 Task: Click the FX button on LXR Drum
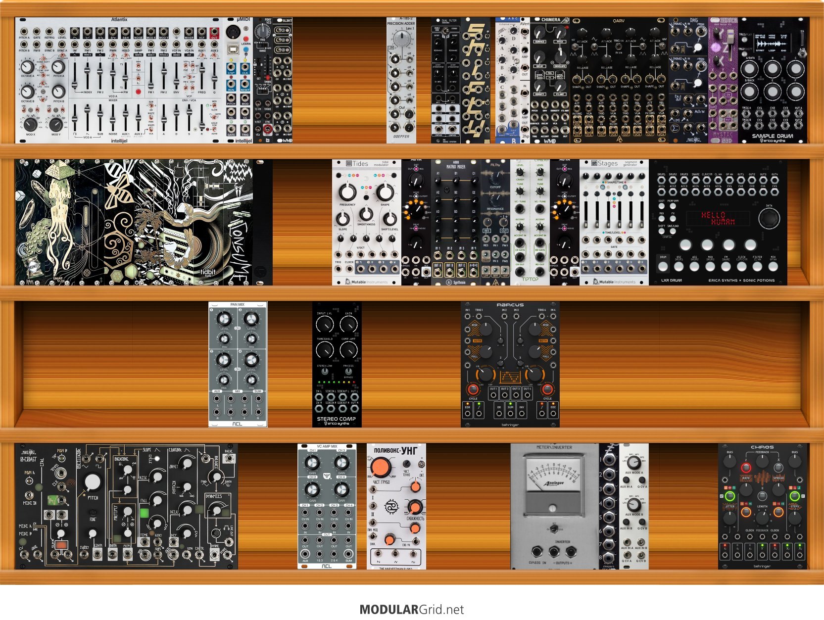click(673, 218)
